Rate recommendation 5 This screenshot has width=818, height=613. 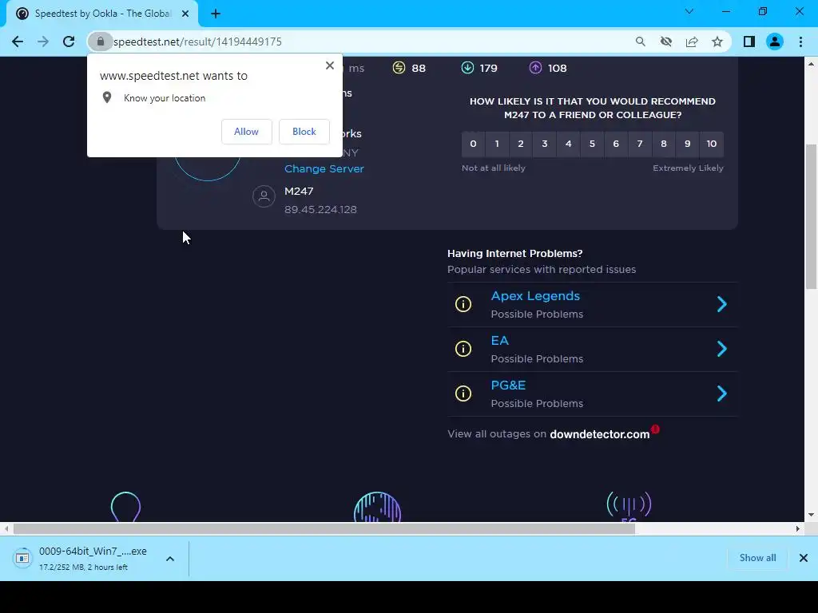[x=592, y=144]
